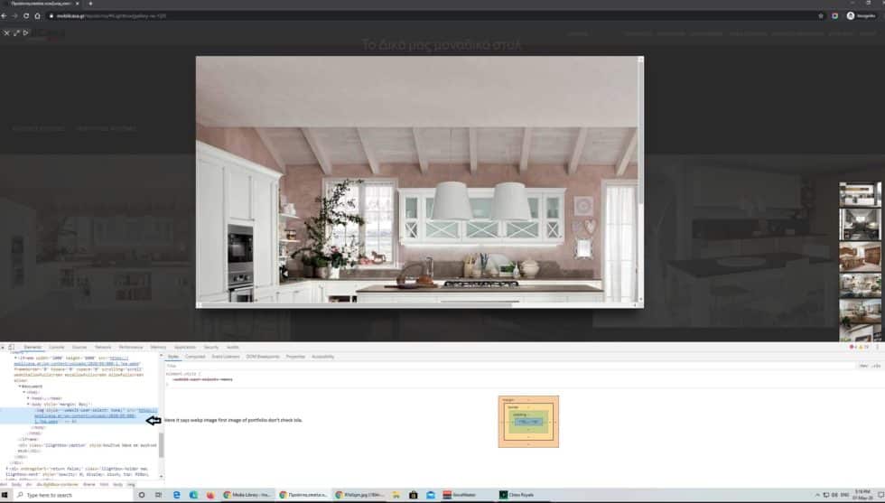Open the Computed styles tab
Screen dimensions: 885x503
click(195, 357)
